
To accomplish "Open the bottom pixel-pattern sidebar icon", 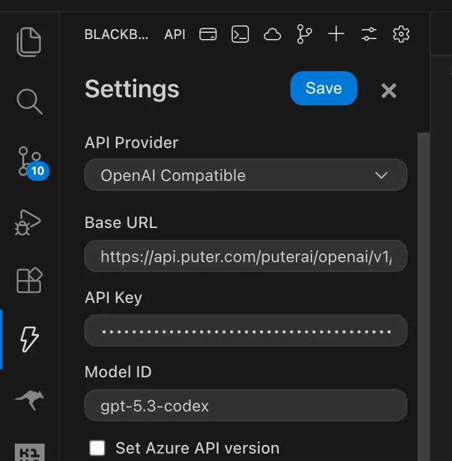I will tap(30, 452).
